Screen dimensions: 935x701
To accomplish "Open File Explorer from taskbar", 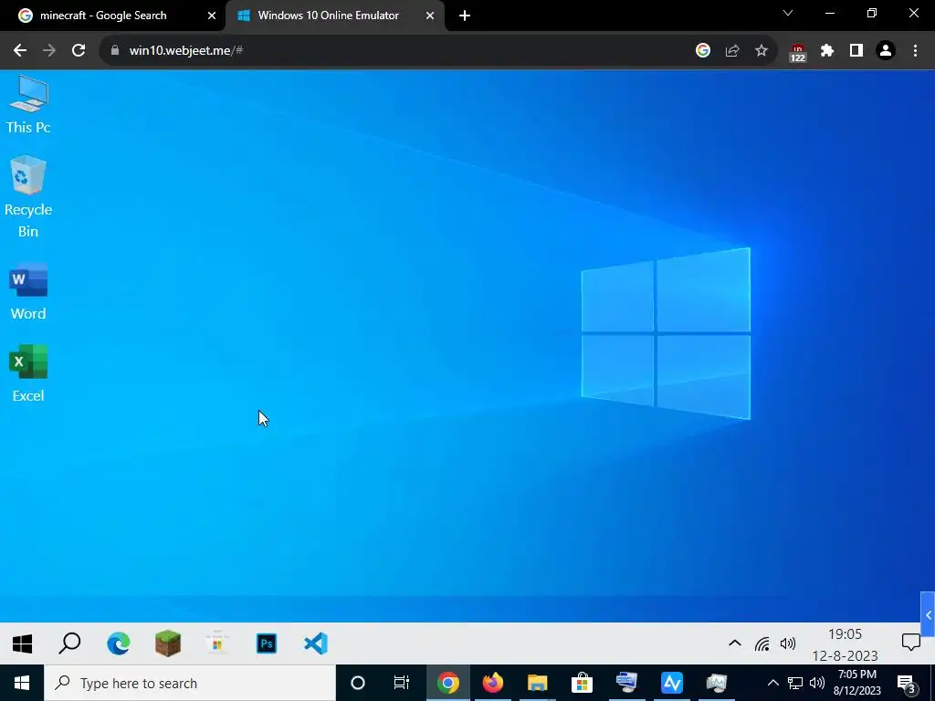I will tap(537, 683).
